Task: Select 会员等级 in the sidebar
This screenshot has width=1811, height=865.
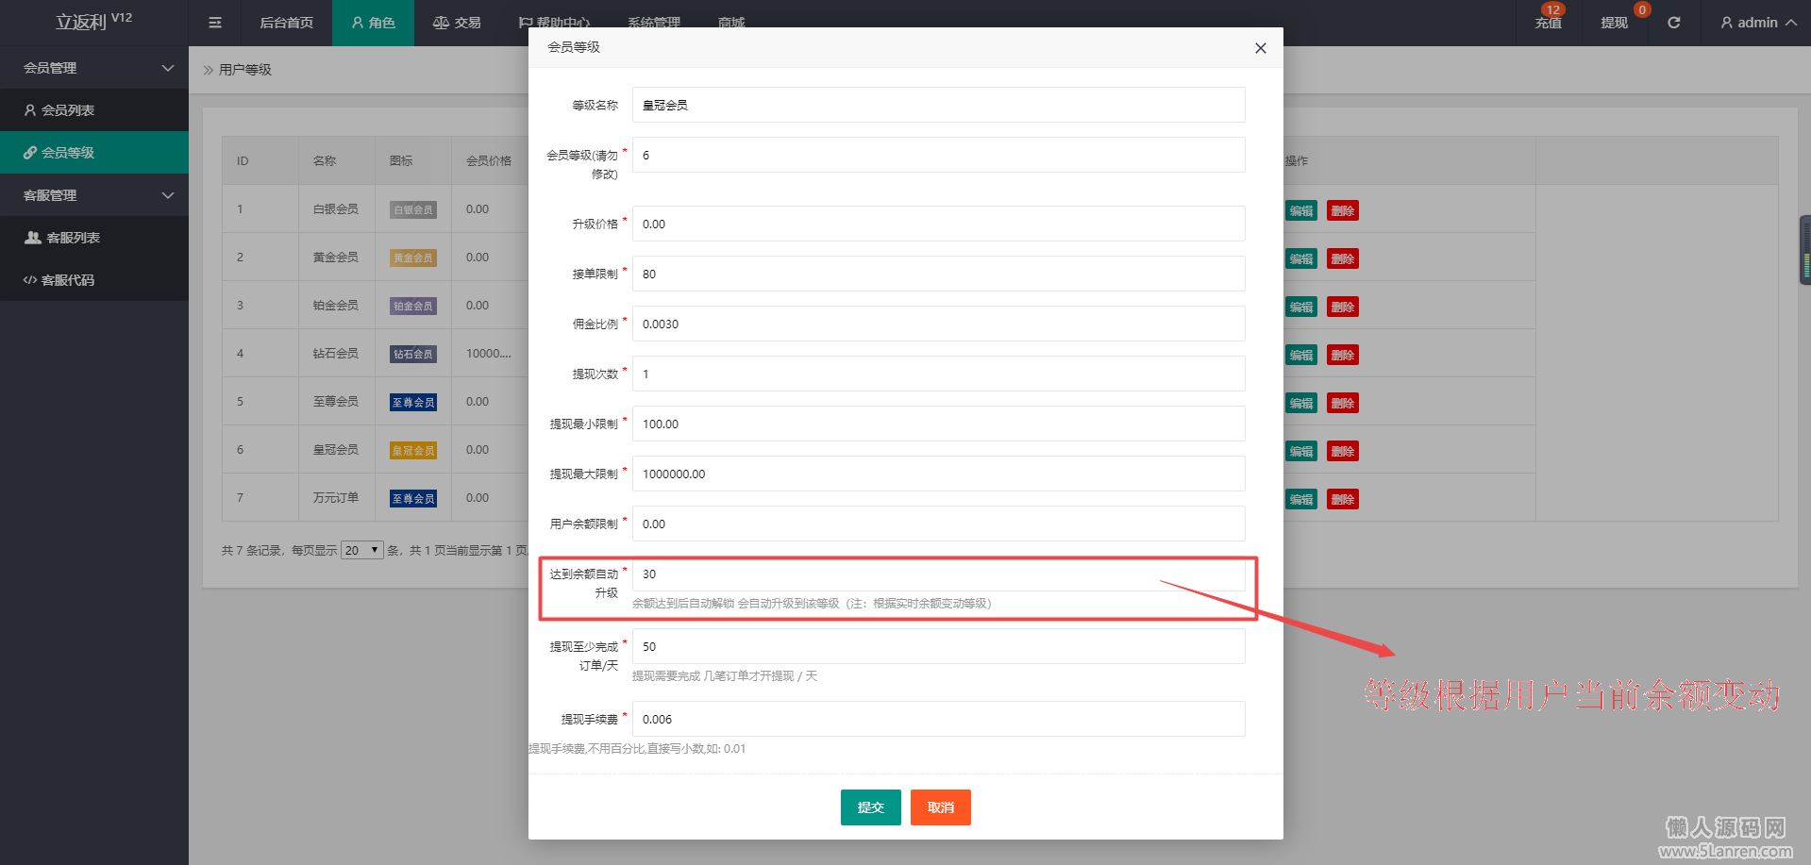Action: tap(94, 153)
